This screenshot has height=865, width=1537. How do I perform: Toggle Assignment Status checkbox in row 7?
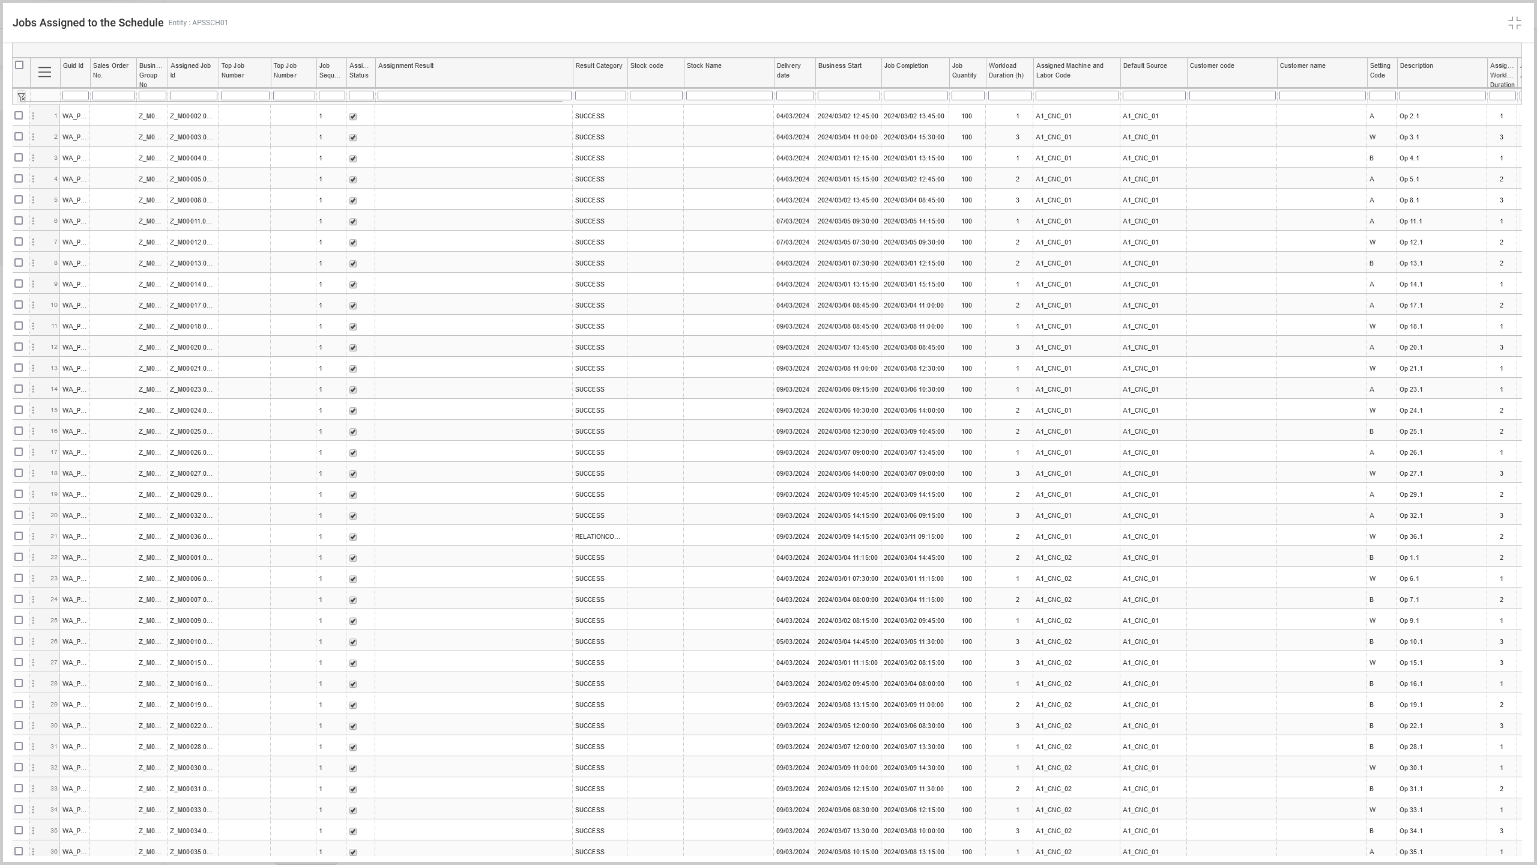point(353,243)
